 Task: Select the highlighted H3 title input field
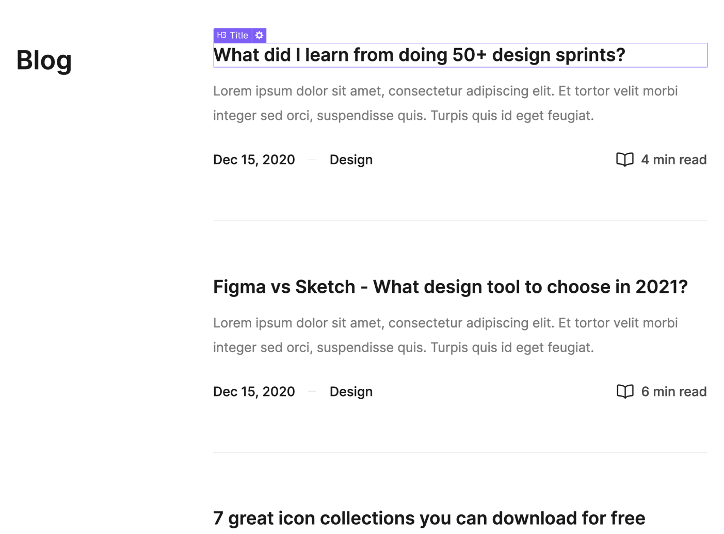click(460, 55)
